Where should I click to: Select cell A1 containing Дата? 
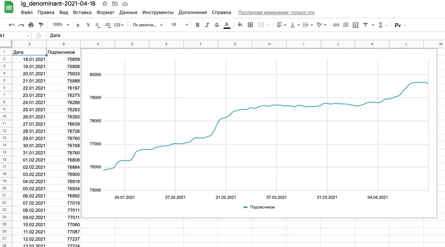click(29, 52)
